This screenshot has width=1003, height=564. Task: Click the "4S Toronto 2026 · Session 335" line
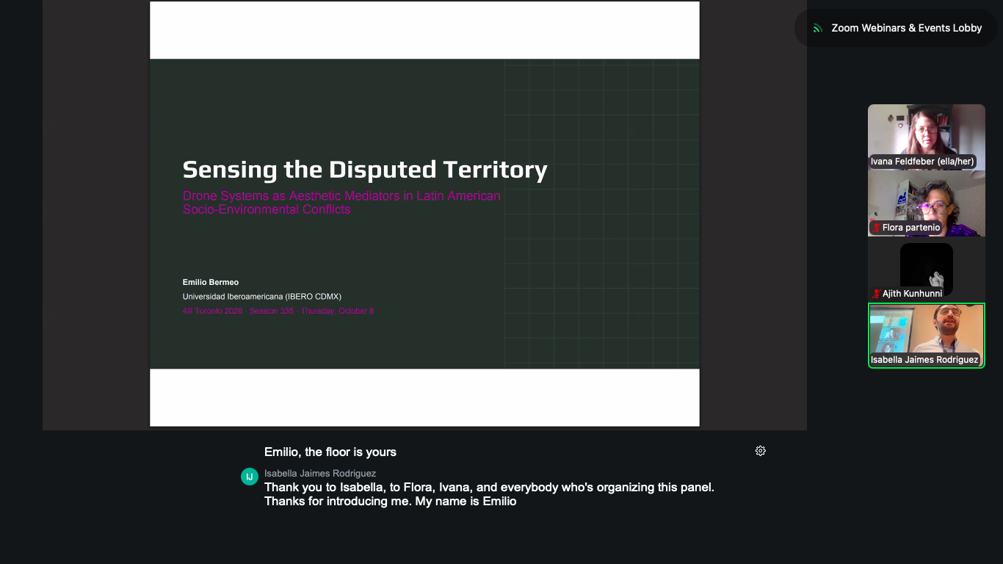278,311
